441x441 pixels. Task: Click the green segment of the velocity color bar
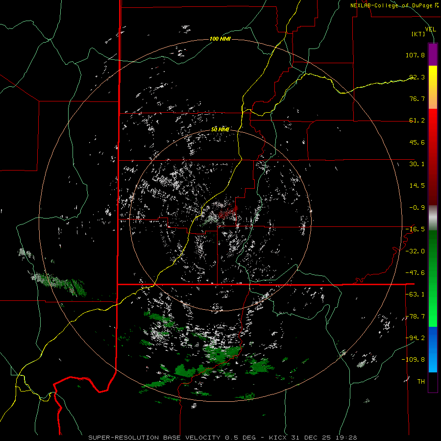433,278
